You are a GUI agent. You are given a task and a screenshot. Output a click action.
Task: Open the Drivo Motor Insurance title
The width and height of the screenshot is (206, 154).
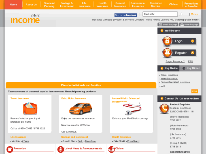click(x=74, y=98)
